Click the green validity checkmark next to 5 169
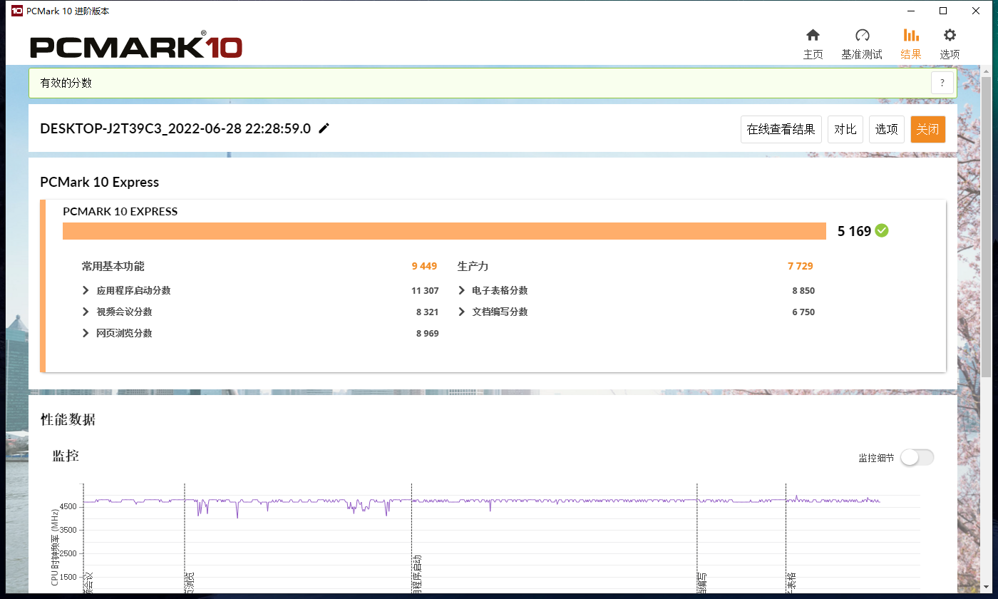Viewport: 998px width, 599px height. (x=882, y=230)
